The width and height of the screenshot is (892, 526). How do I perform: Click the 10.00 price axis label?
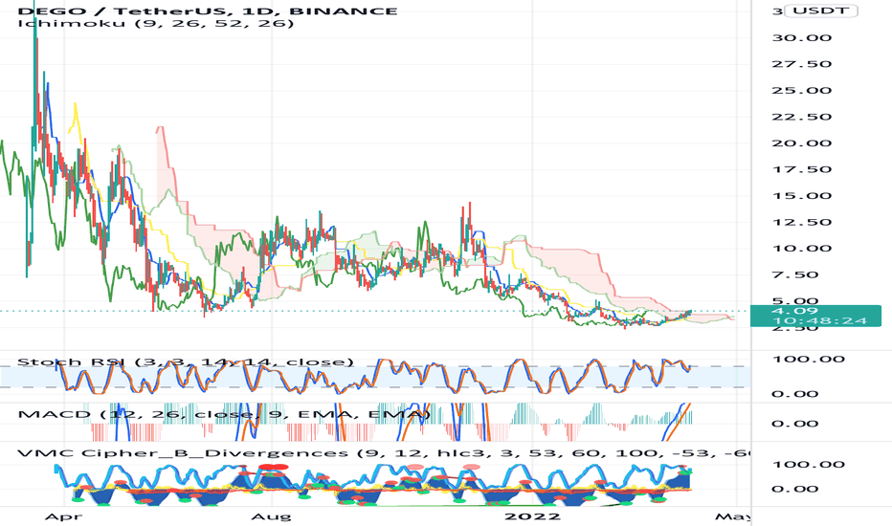click(801, 249)
